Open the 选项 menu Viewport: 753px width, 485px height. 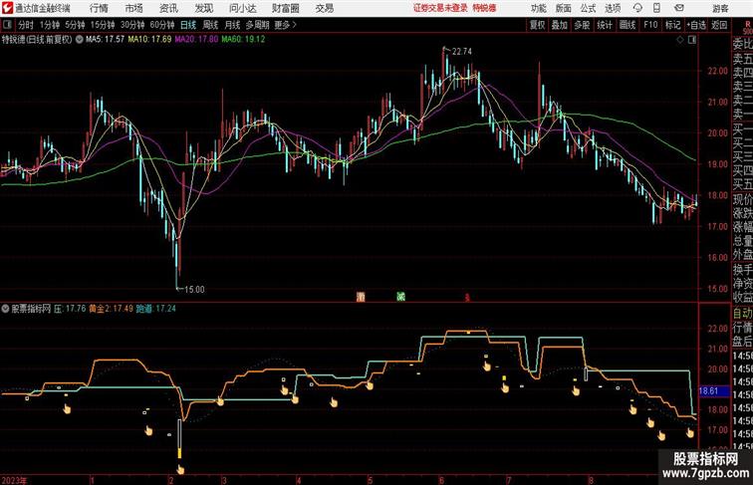click(613, 8)
